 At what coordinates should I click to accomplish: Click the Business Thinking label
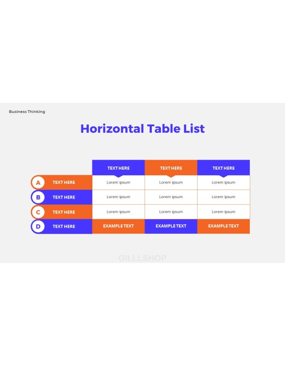(x=27, y=112)
